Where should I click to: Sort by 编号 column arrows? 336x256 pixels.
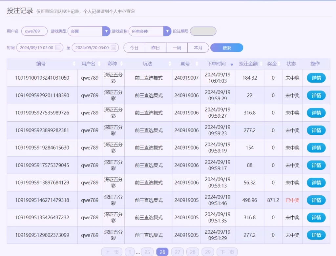click(x=74, y=64)
